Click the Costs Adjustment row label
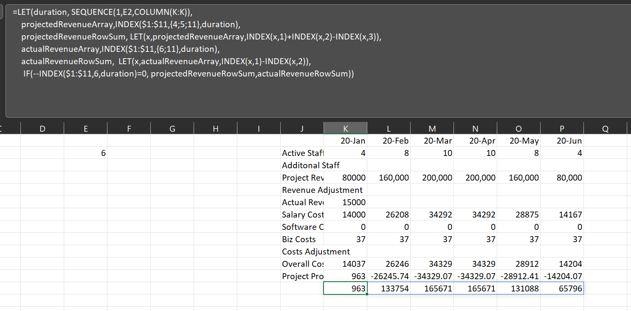Viewport: 631px width, 311px height. [x=316, y=252]
